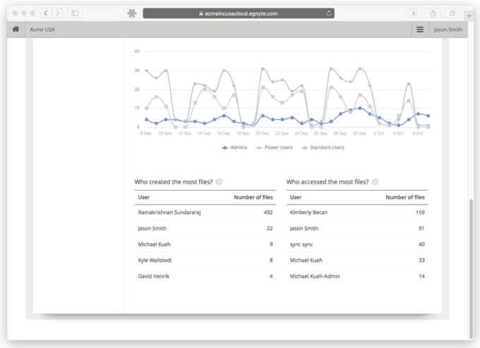Toggle the Standard Users legend entry
Screen dimensions: 480x348
[324, 148]
